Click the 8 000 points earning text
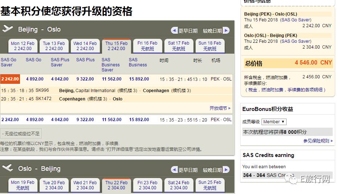 (x=275, y=132)
